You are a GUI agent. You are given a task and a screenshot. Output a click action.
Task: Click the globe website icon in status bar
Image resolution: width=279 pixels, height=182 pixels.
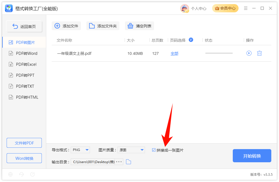click(x=10, y=174)
